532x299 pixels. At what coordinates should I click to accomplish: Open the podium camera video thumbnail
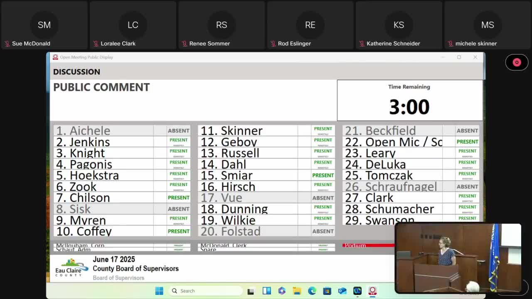[458, 258]
